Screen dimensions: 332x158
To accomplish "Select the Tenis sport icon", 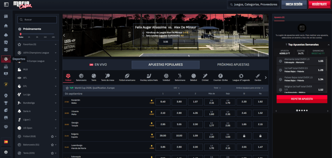I will pyautogui.click(x=94, y=77).
